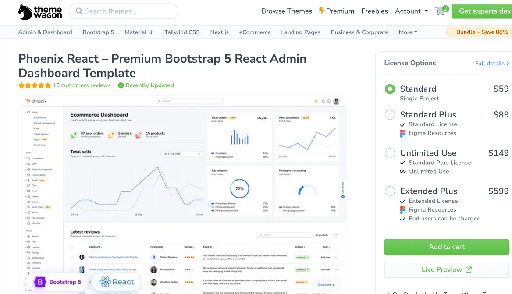
Task: Click the 'Extended License' feature text
Action: pyautogui.click(x=433, y=201)
